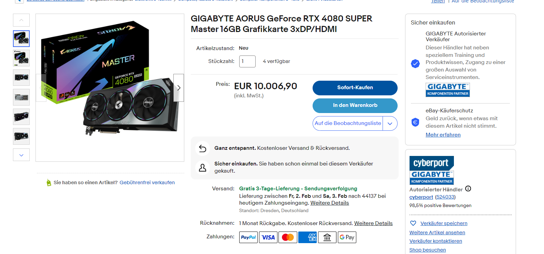Click the GIGABYTE Komponenten Partner badge
The height and width of the screenshot is (254, 544).
pyautogui.click(x=448, y=90)
